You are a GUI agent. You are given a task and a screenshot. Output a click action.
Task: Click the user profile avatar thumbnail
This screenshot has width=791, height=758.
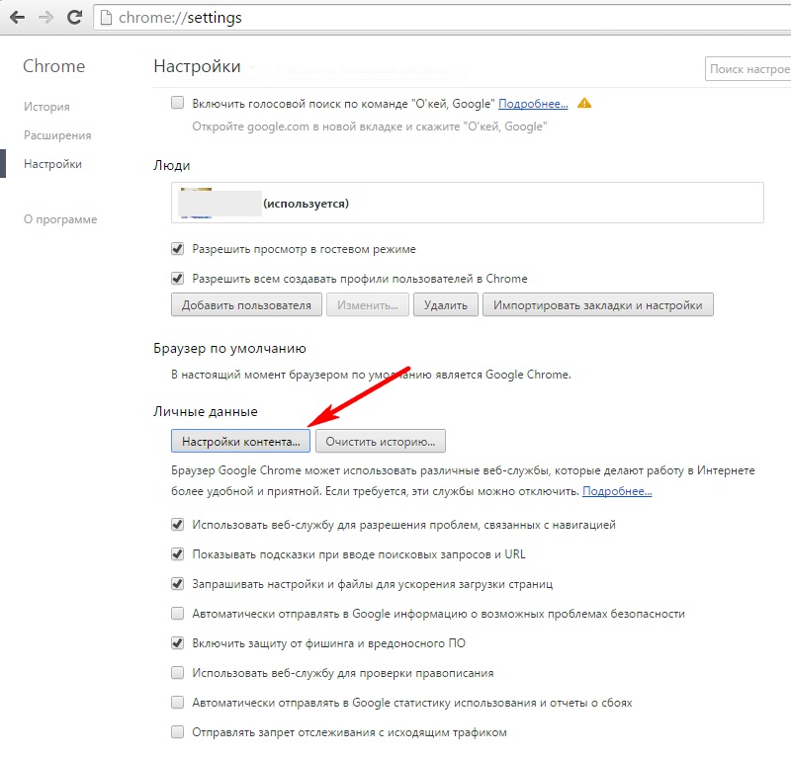195,203
